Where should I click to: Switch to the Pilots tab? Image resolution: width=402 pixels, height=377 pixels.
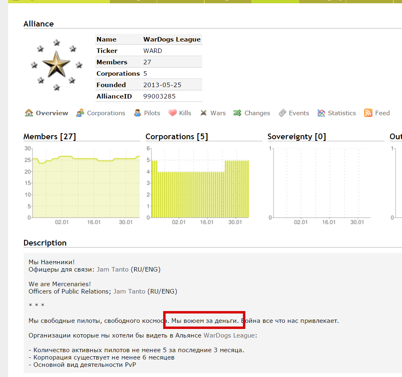tap(152, 113)
